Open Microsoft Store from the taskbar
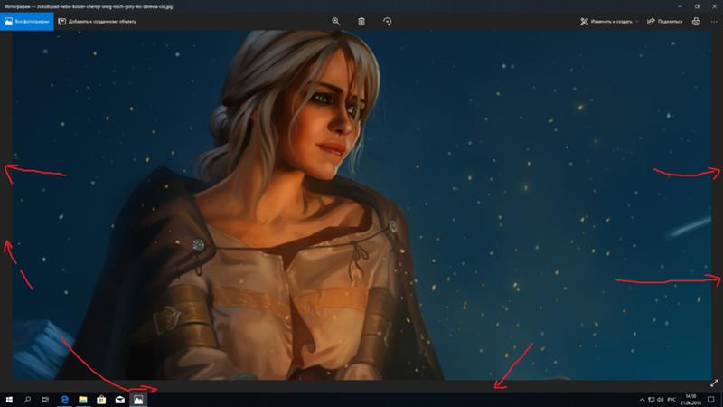 [101, 400]
